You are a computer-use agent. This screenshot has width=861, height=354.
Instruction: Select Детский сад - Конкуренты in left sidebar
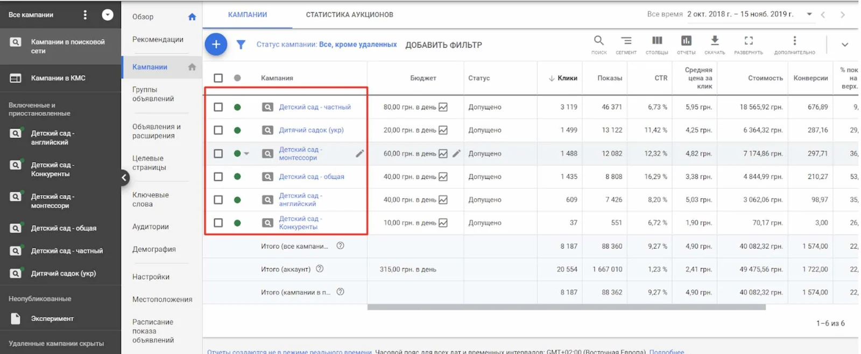(x=52, y=169)
